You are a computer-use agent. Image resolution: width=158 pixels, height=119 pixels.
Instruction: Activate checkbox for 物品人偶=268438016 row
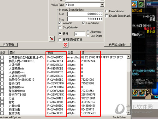pyautogui.click(x=2, y=61)
